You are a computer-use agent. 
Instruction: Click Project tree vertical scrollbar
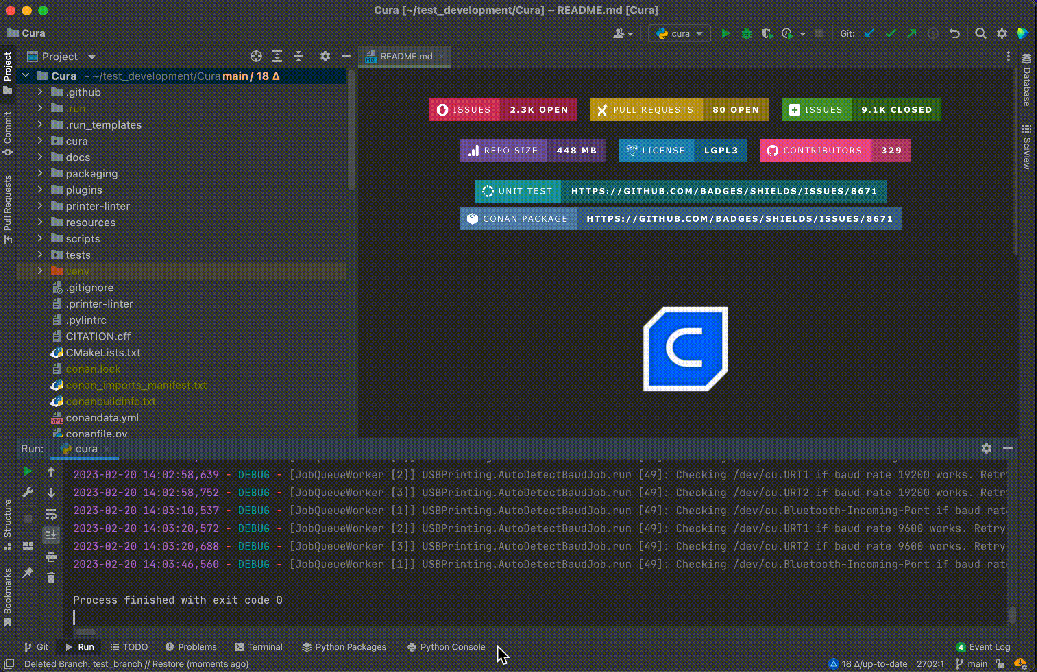coord(351,131)
